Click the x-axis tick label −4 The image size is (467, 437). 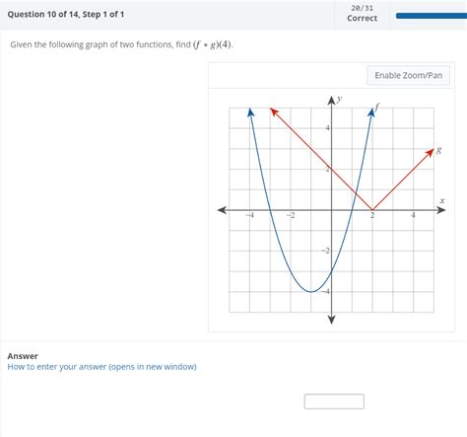[x=250, y=215]
